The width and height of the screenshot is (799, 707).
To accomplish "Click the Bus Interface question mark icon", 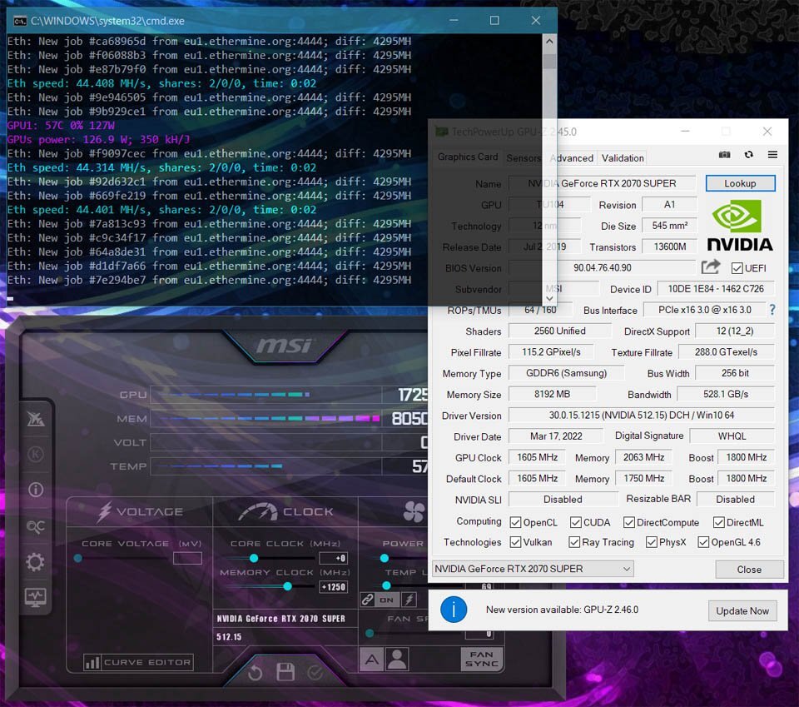I will (x=772, y=310).
